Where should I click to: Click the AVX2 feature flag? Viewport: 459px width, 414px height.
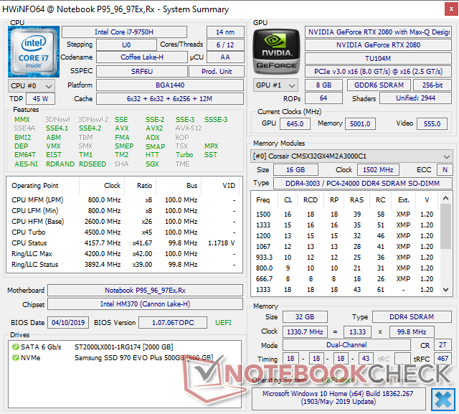[x=155, y=128]
